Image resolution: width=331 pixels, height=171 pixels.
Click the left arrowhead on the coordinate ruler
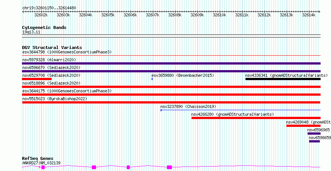23,11
